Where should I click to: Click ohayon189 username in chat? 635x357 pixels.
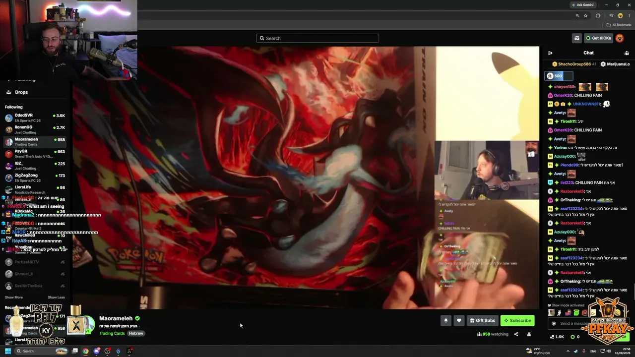point(565,87)
